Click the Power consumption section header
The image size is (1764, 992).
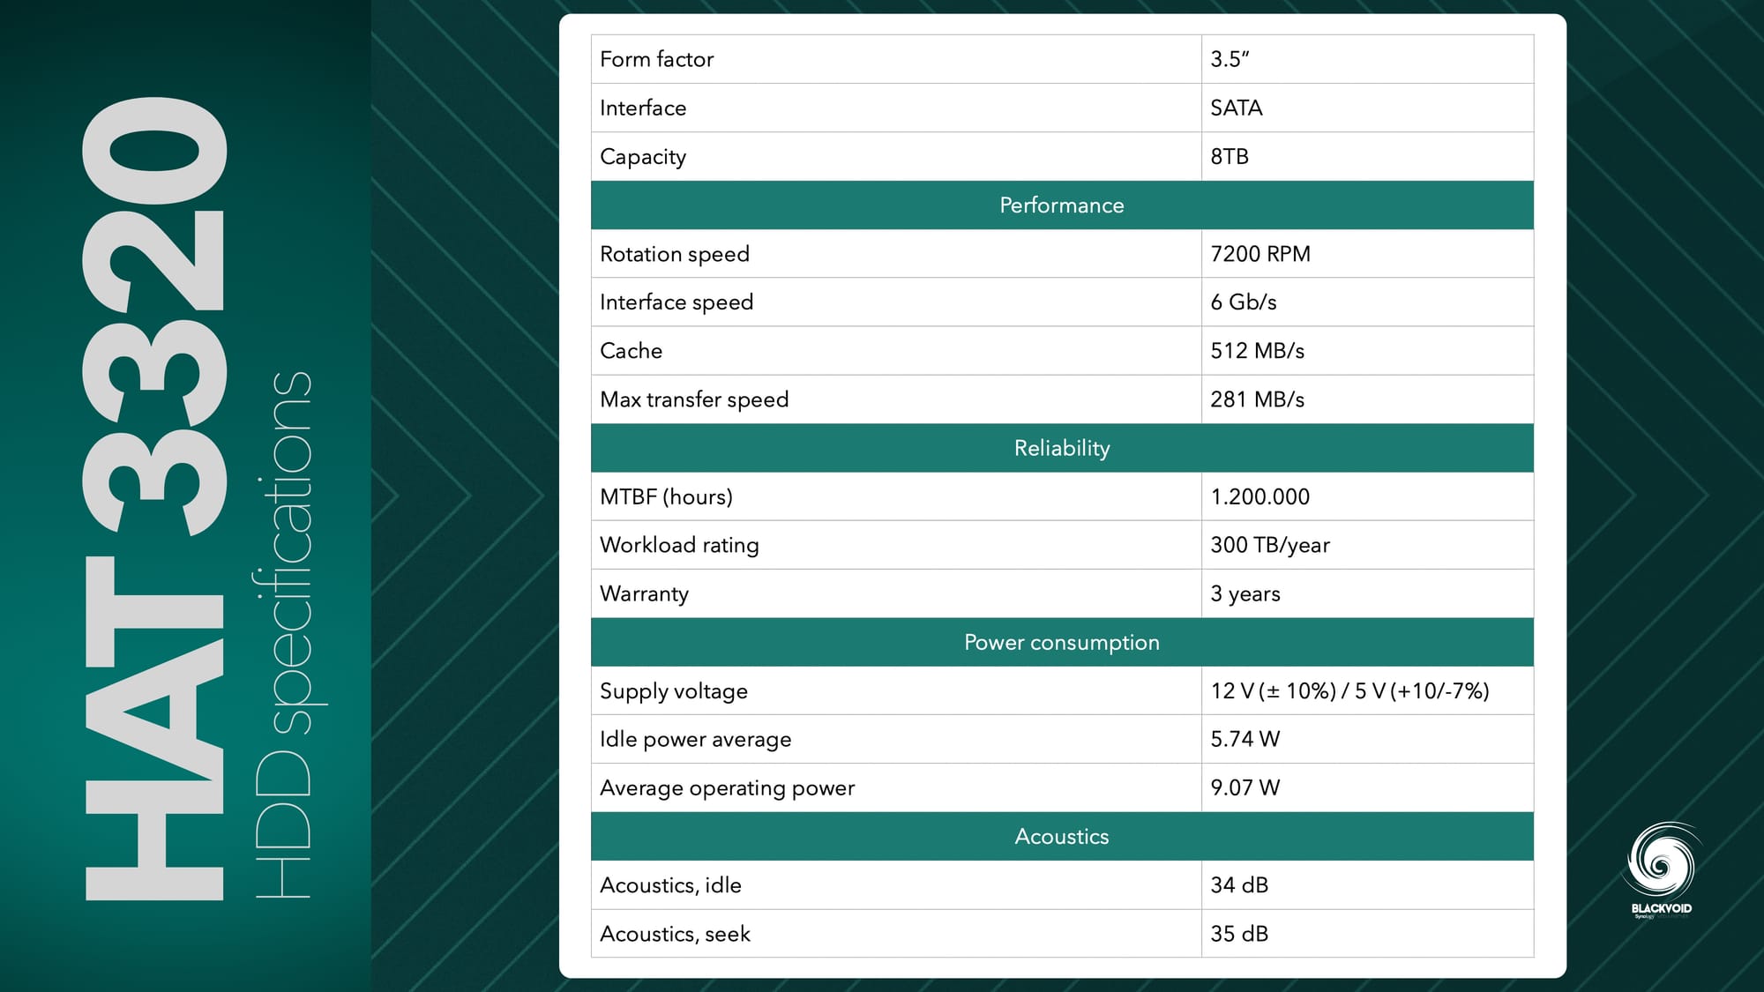[x=1062, y=642]
